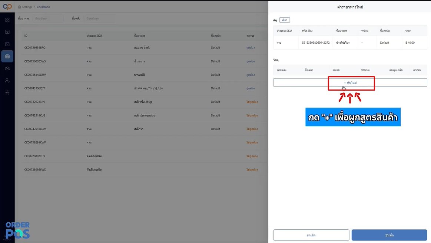This screenshot has width=431, height=243.
Task: Click the food name สเต็กเนื้อ 250g.
Action: [x=143, y=102]
